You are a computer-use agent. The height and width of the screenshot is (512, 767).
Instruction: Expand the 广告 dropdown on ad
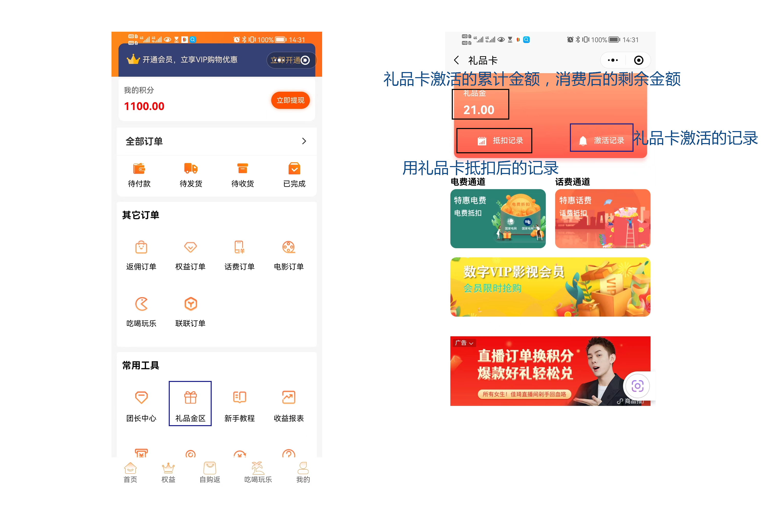(464, 343)
